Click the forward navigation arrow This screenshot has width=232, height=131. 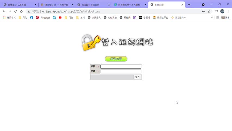click(x=10, y=11)
